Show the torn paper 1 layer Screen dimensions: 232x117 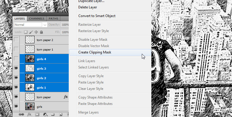point(16,49)
